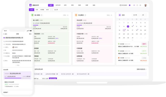Click the 收入合同 progress bar
The width and height of the screenshot is (166, 97).
point(50,25)
